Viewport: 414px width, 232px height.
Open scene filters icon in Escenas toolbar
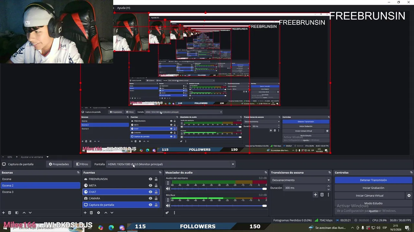tap(17, 213)
